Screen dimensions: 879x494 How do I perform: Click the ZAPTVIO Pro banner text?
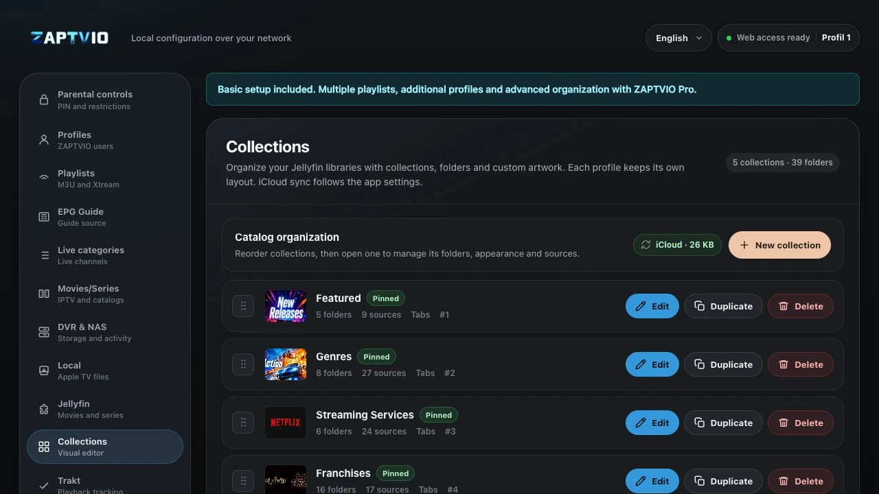(457, 89)
